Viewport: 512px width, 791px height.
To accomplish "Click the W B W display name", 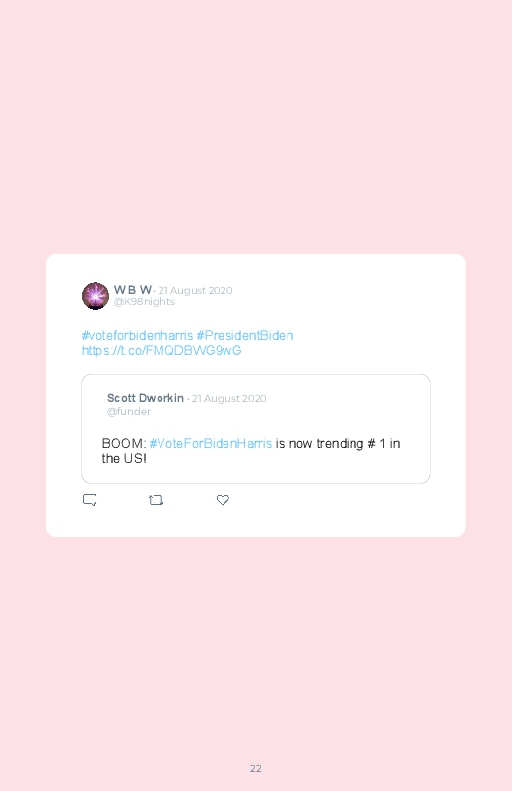I will click(x=133, y=289).
